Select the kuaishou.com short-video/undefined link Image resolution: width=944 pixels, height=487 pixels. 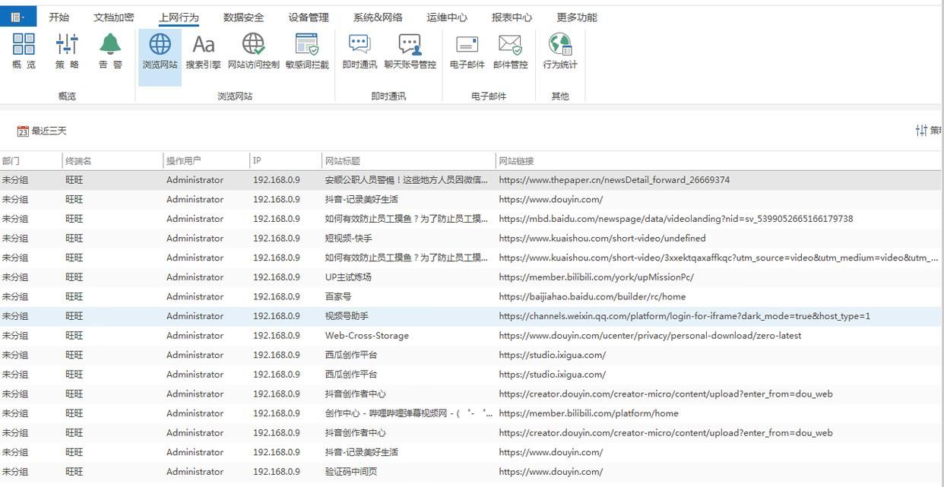point(602,239)
